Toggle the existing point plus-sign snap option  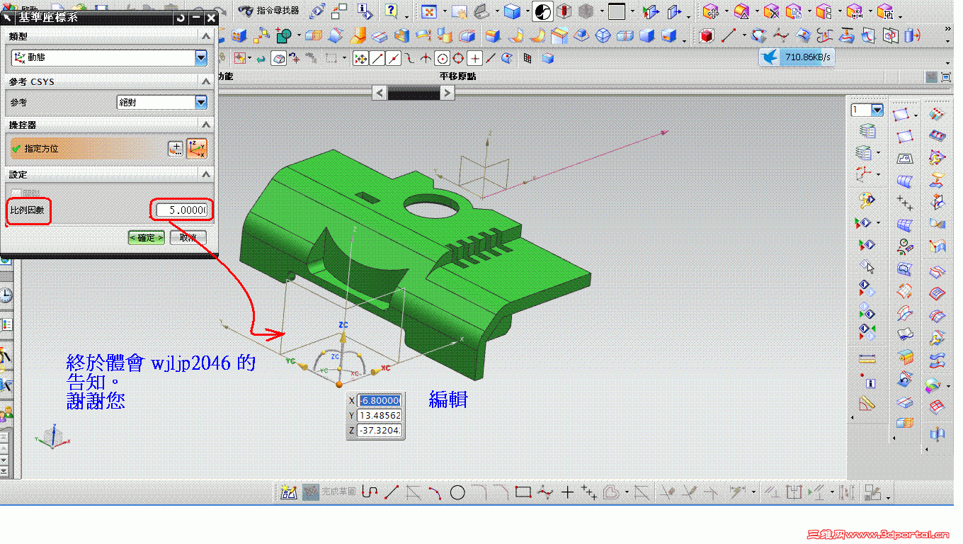click(x=475, y=58)
